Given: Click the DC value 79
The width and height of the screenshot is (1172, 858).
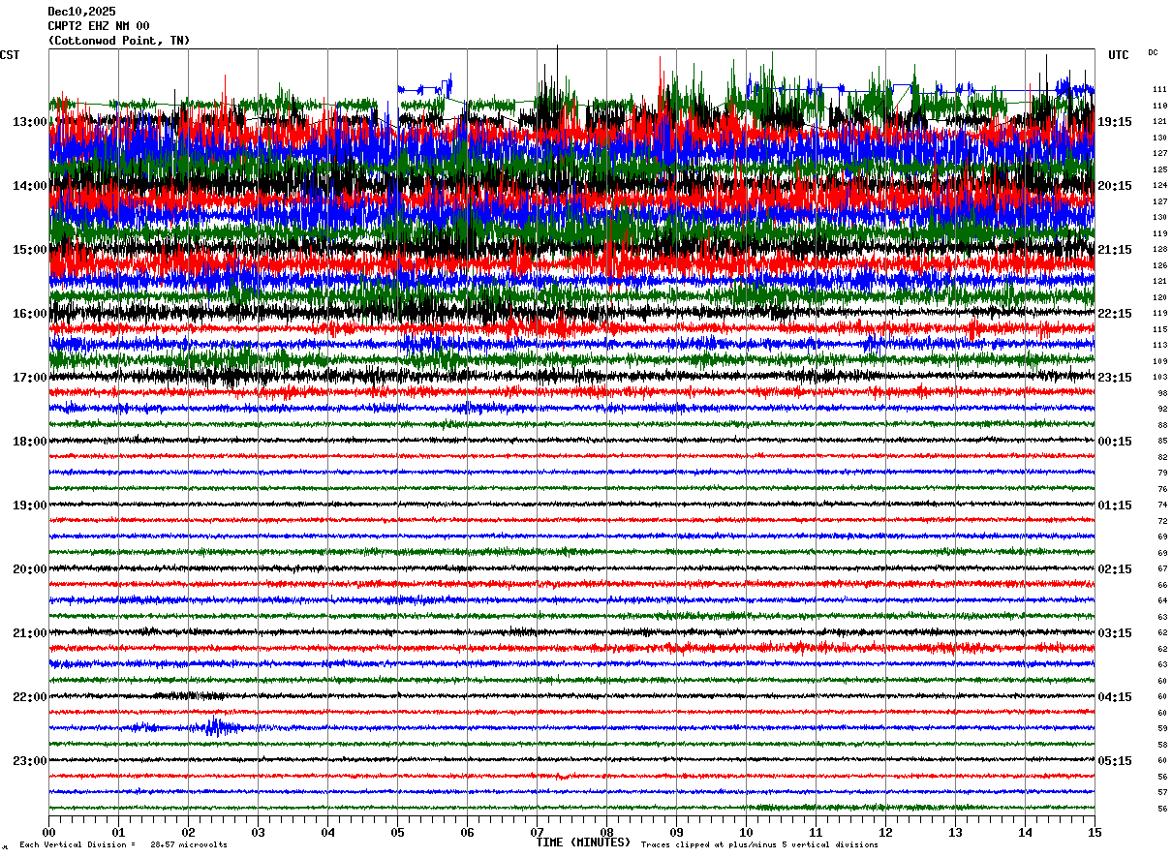Looking at the screenshot, I should (x=1162, y=473).
